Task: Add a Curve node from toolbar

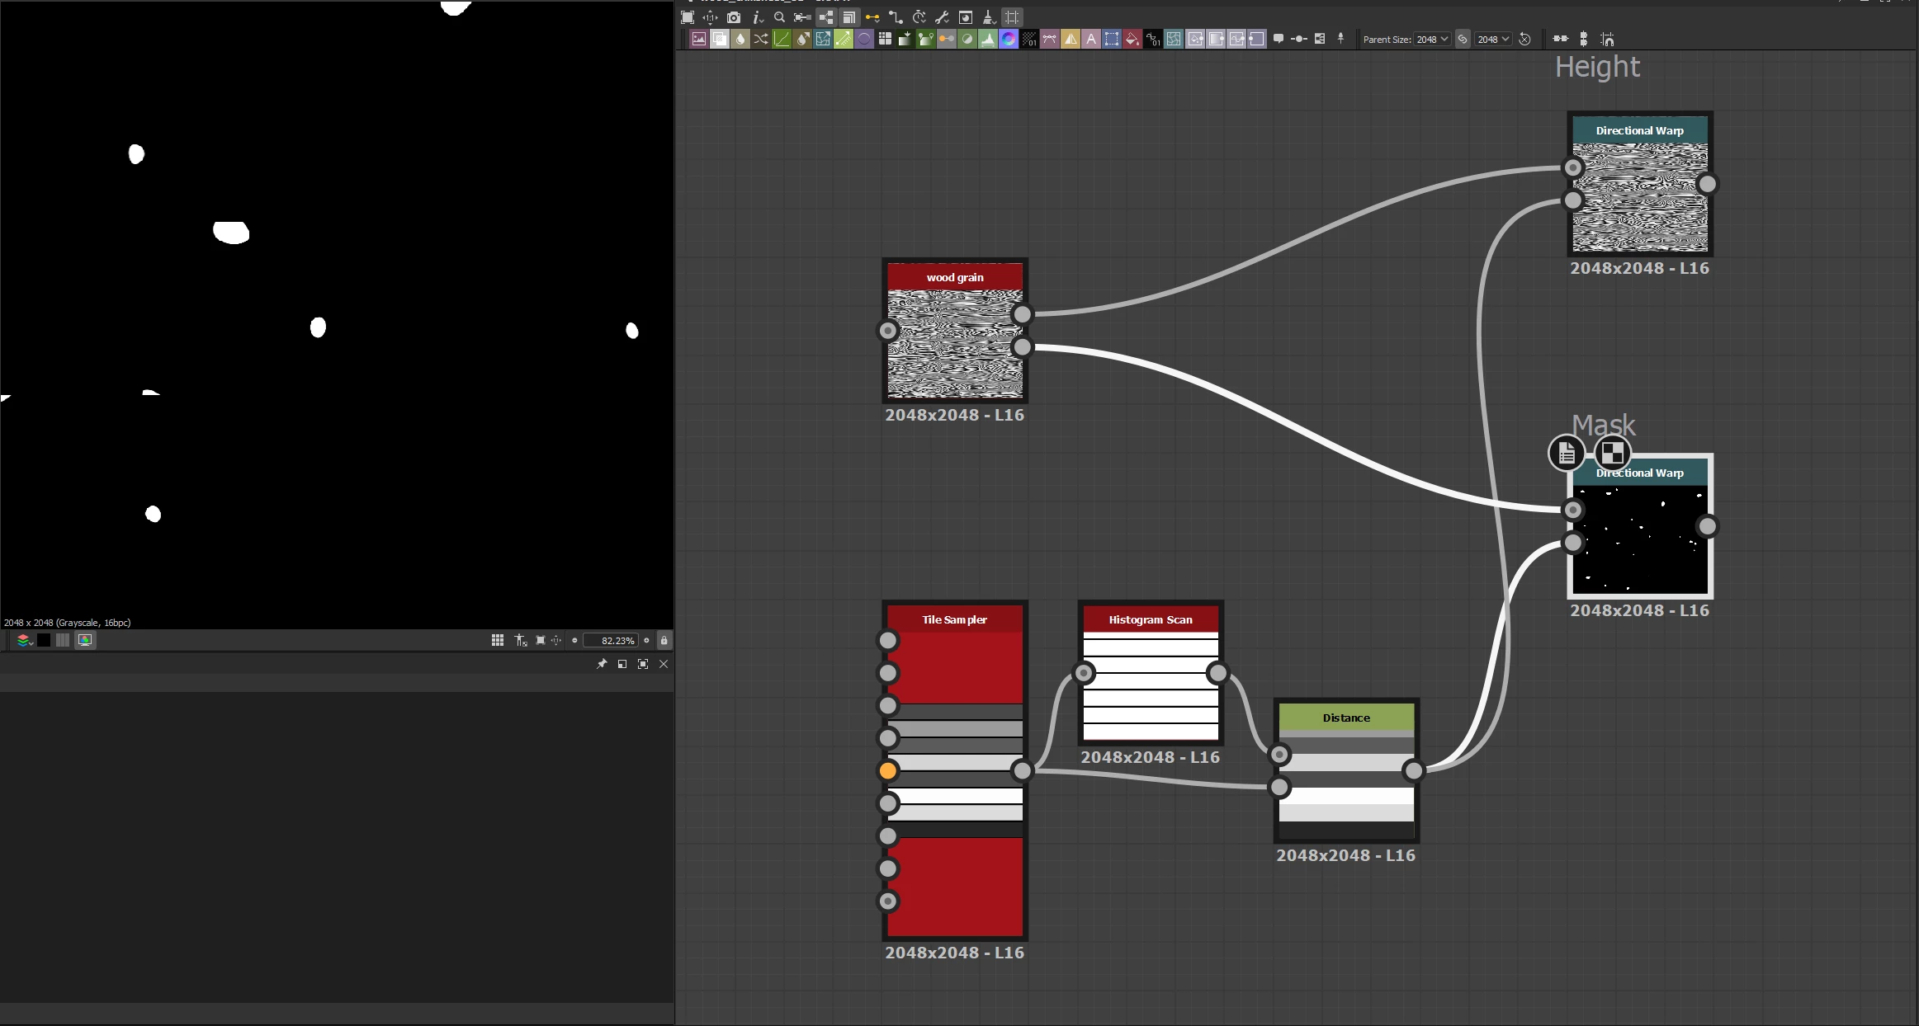Action: tap(782, 39)
